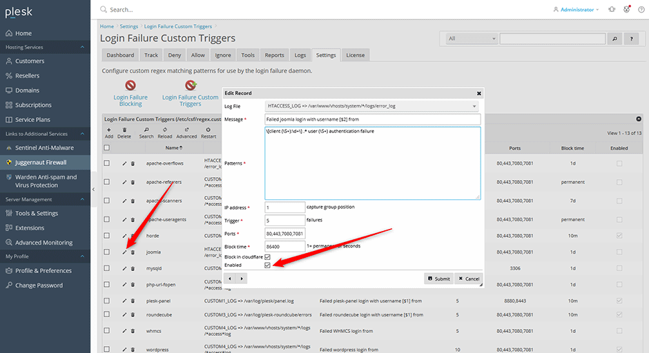Collapse the Hosting Services section
649x353 pixels.
82,47
